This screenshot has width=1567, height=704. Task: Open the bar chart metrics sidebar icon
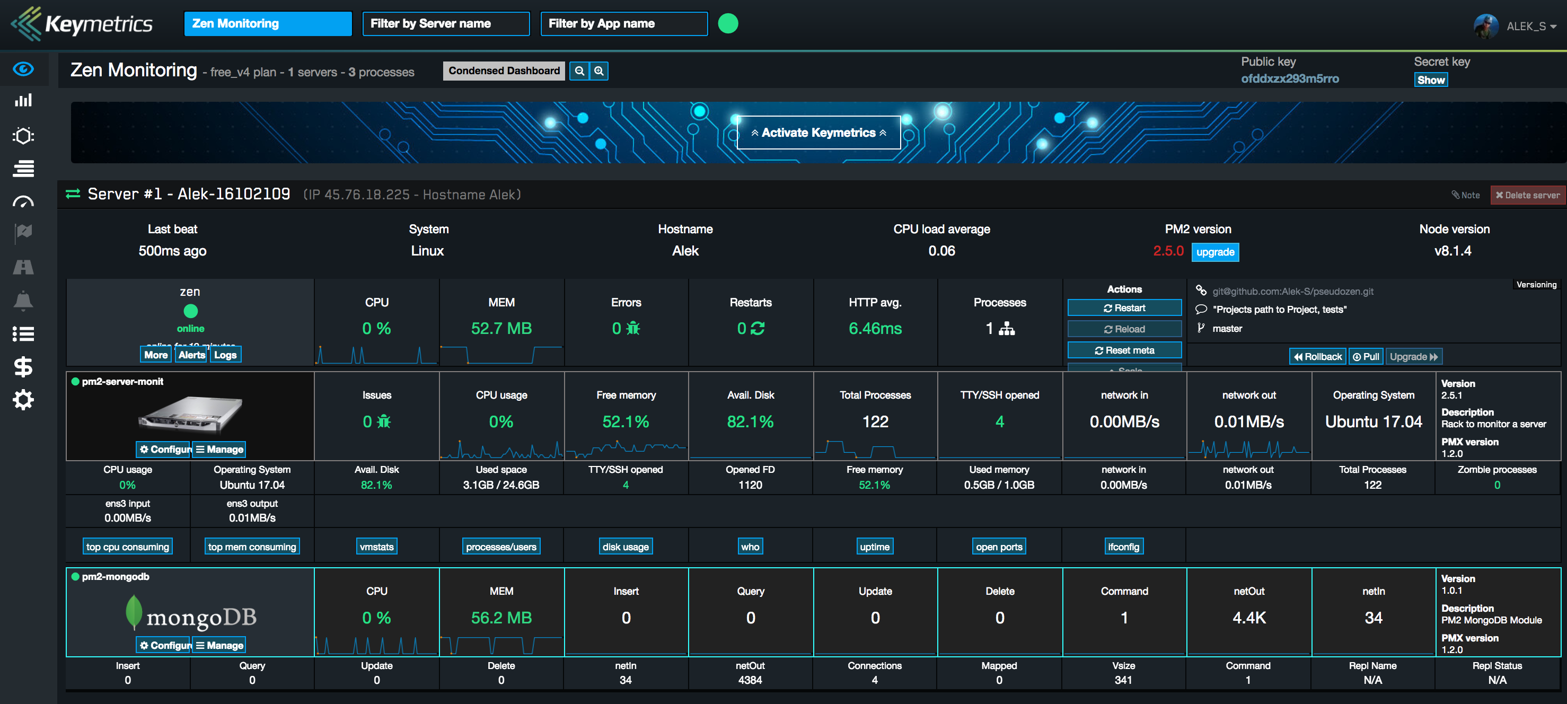point(23,101)
